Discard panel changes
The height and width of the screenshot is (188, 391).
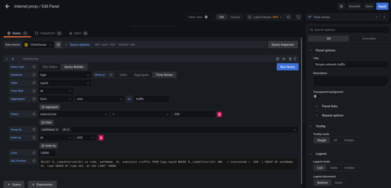click(x=354, y=6)
